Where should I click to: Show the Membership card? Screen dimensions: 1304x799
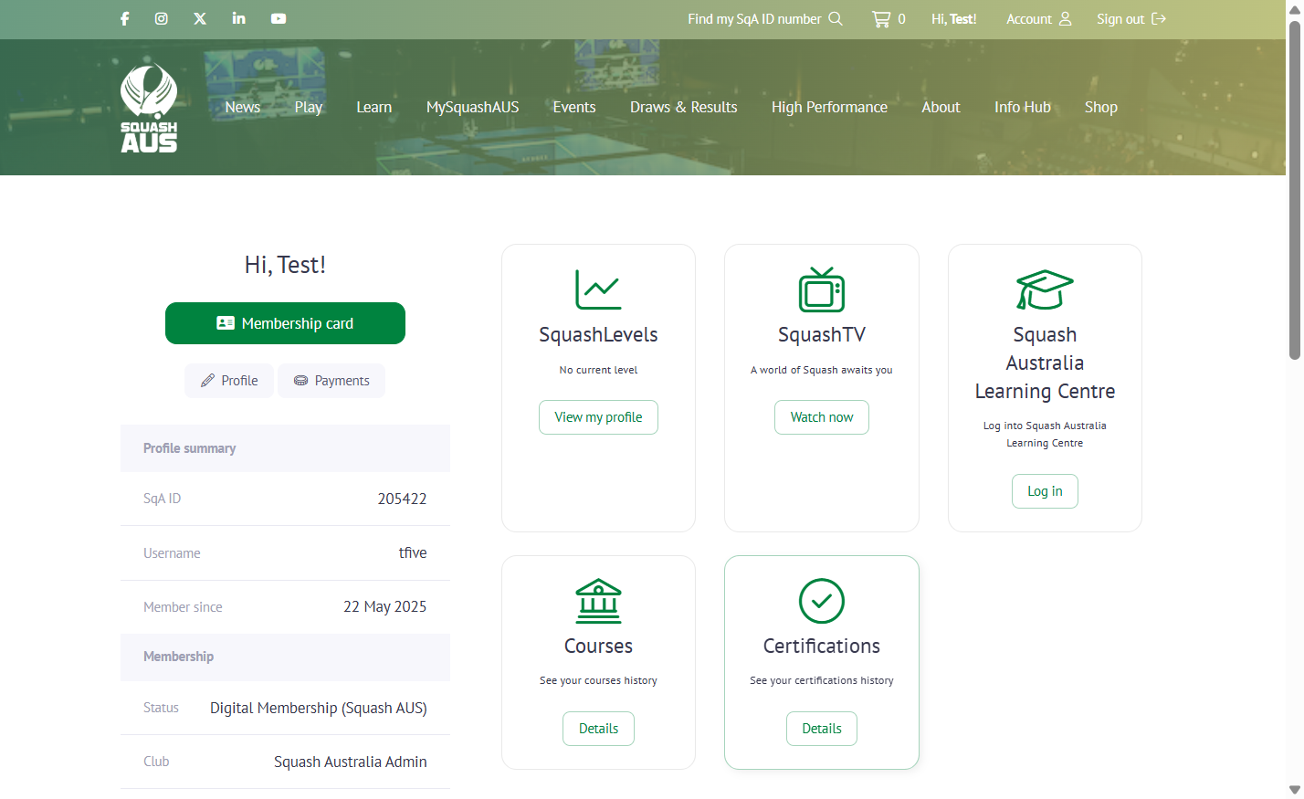click(285, 323)
